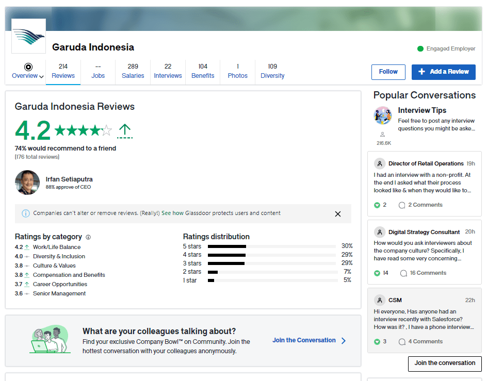Open the 2 Comments on the non-profit post
The width and height of the screenshot is (487, 381).
420,205
